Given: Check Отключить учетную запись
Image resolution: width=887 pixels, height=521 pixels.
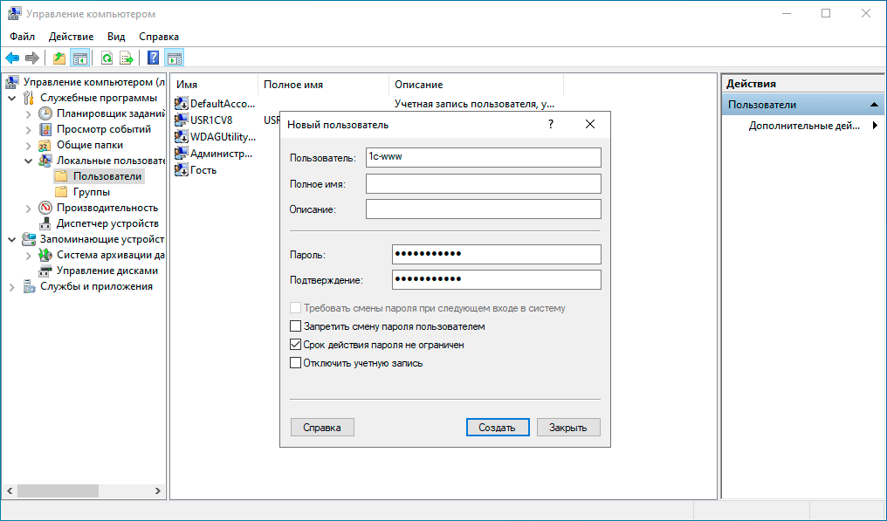Looking at the screenshot, I should 295,363.
